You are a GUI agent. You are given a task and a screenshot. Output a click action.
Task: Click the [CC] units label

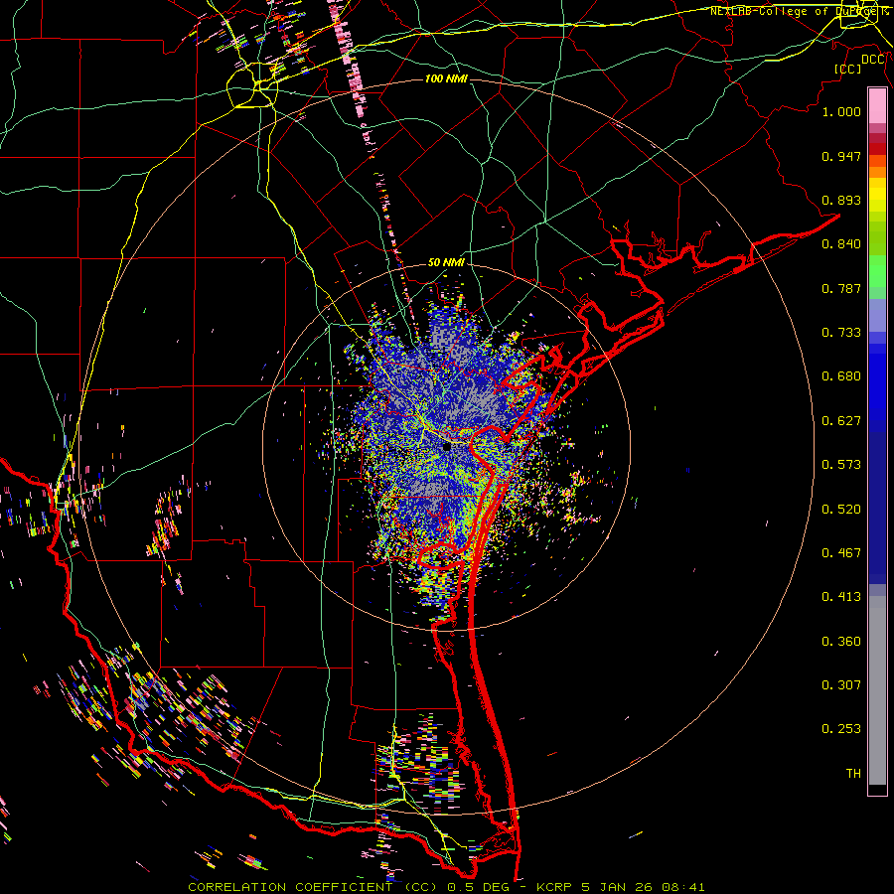[x=848, y=69]
